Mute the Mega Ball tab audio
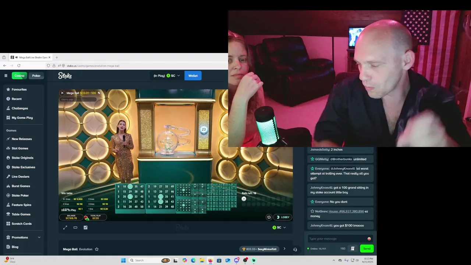Image resolution: width=471 pixels, height=265 pixels. [17, 57]
